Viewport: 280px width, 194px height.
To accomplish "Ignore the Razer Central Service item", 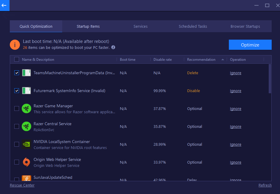I will click(x=236, y=127).
